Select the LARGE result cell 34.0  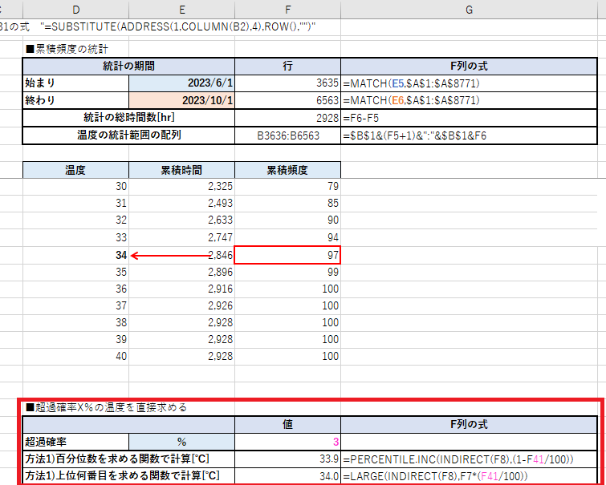(x=287, y=476)
